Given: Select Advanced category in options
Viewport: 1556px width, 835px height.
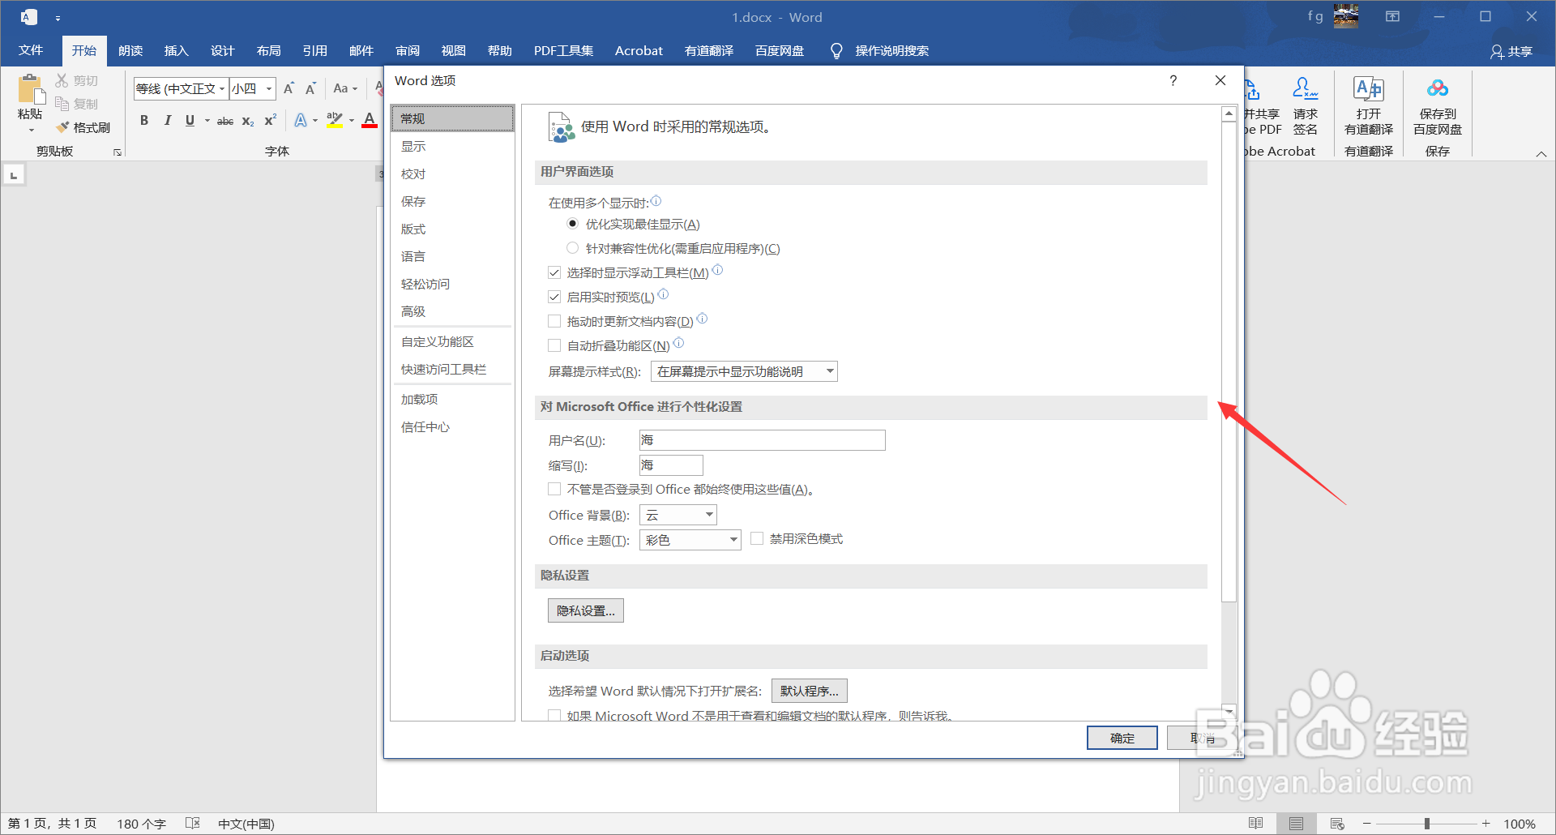Looking at the screenshot, I should click(x=452, y=311).
